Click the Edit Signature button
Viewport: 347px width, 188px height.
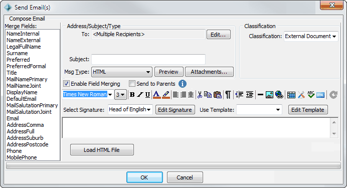(175, 110)
